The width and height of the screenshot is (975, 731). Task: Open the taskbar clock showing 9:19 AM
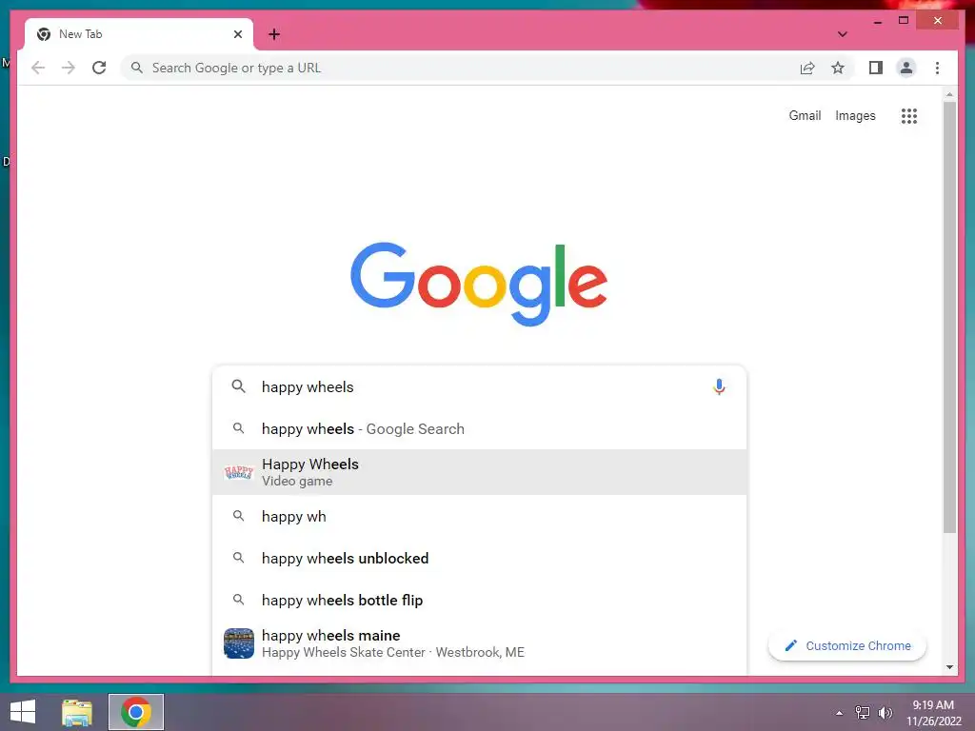[x=933, y=713]
